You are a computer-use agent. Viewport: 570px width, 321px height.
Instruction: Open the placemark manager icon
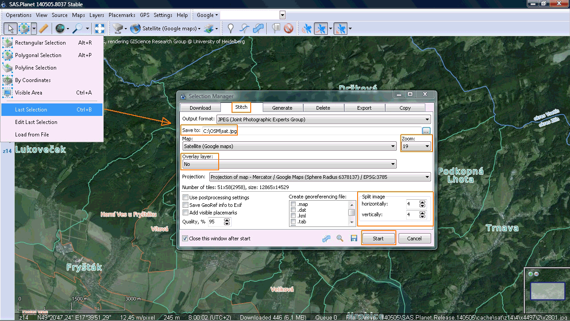click(276, 29)
